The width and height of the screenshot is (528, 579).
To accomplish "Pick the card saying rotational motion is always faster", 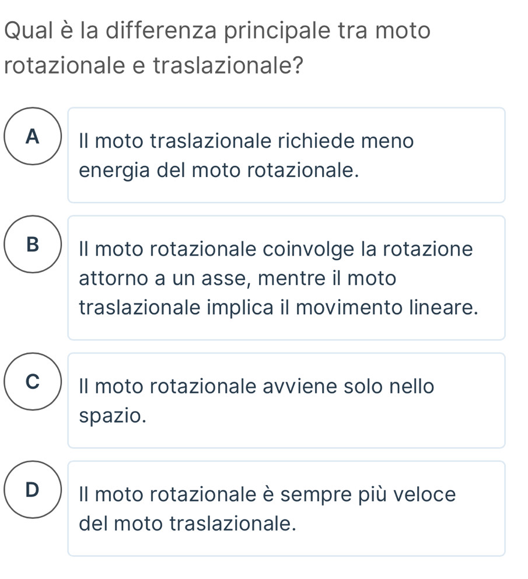I will tap(286, 508).
